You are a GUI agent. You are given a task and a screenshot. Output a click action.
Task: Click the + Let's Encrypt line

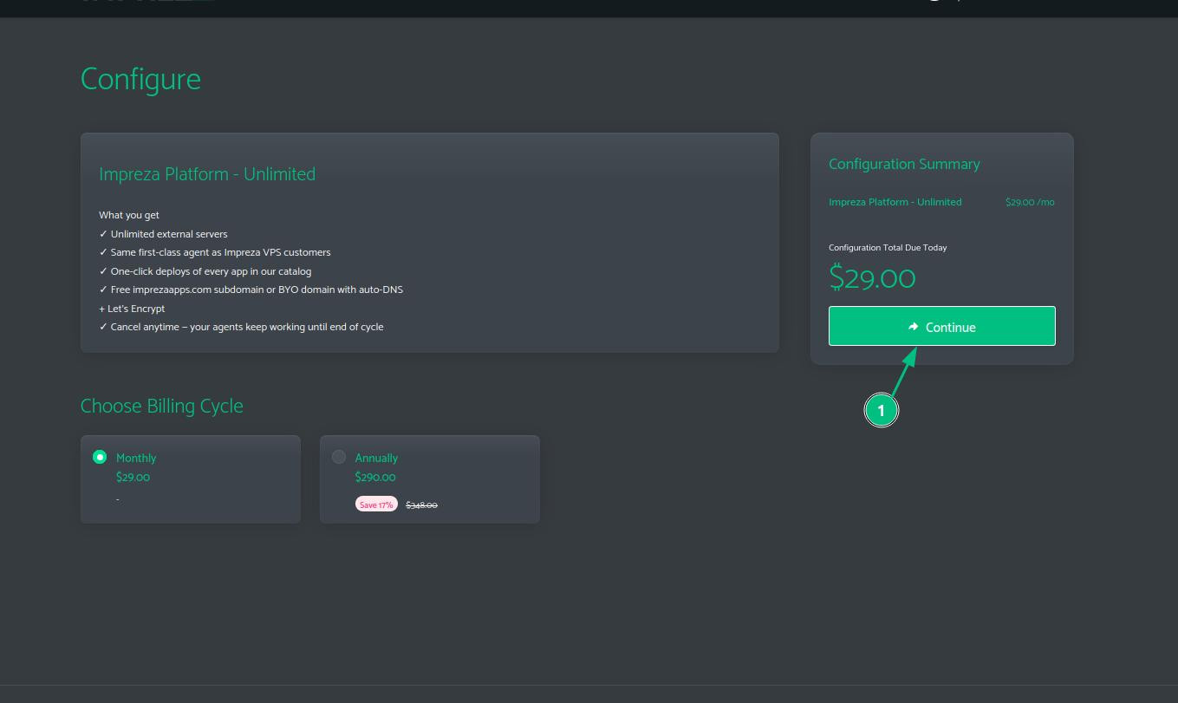tap(132, 309)
